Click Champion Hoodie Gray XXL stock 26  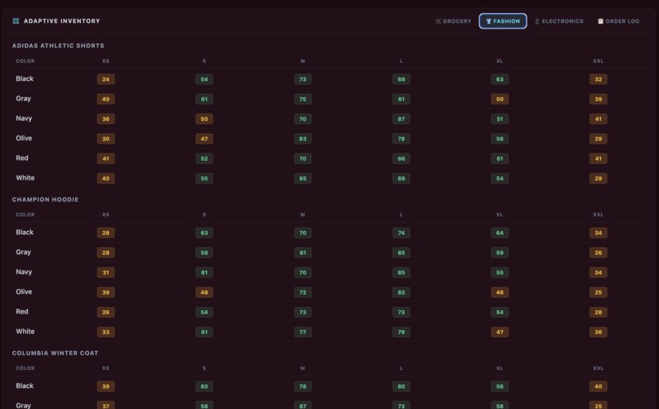click(598, 252)
